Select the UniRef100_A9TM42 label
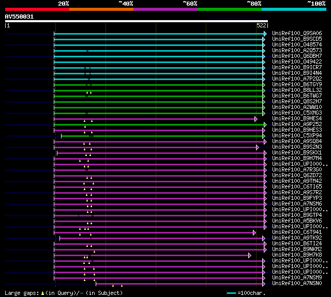This screenshot has height=297, width=331. 297,181
